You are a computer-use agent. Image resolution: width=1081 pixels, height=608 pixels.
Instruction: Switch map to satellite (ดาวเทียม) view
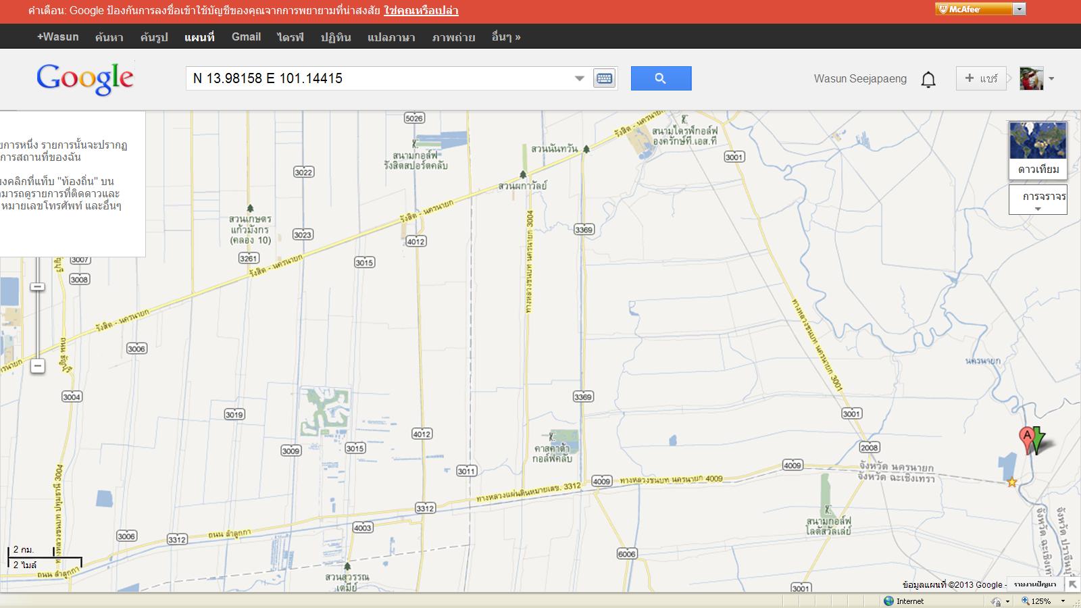(1038, 149)
